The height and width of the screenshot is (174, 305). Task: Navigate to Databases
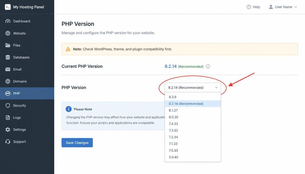point(27,57)
